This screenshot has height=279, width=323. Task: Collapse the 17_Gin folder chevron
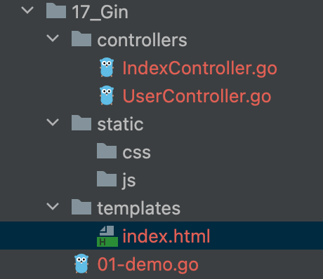(27, 11)
